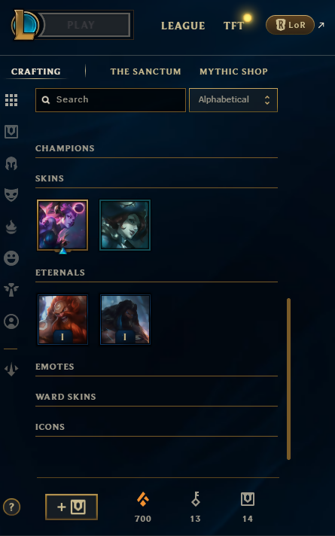
Task: Switch to The Sanctum tab
Action: click(145, 72)
